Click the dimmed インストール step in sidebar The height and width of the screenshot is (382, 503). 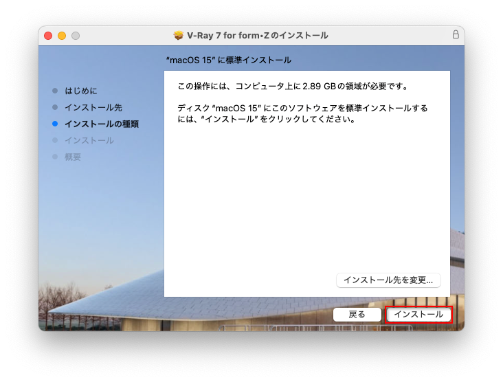pos(89,141)
